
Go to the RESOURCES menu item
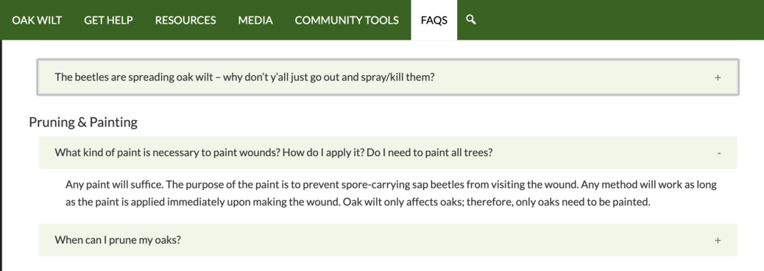[x=185, y=20]
